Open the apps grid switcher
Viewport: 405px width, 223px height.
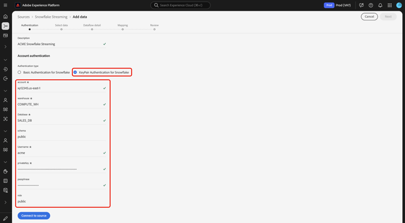389,5
